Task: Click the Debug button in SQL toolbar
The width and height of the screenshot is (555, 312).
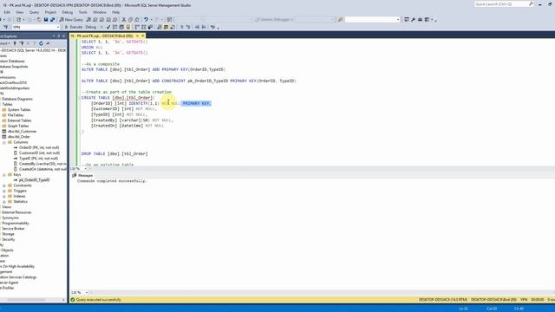Action: pos(90,27)
